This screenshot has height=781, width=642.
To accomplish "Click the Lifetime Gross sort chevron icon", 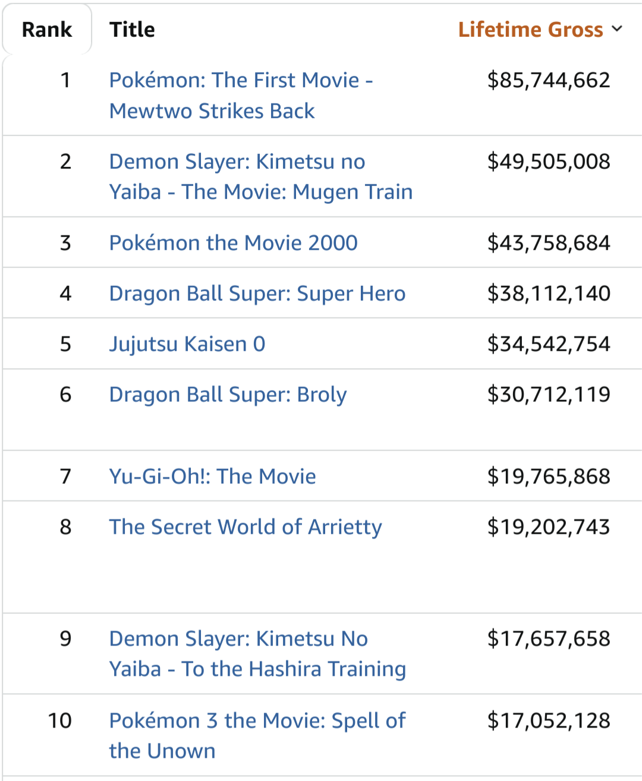I will coord(617,29).
